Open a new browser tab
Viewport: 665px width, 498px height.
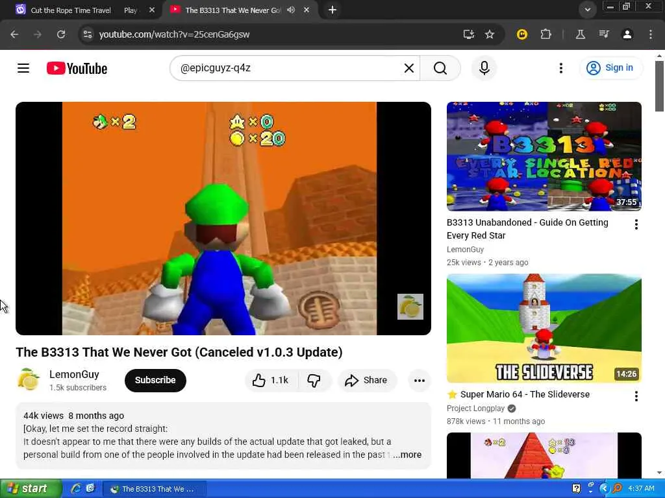332,10
